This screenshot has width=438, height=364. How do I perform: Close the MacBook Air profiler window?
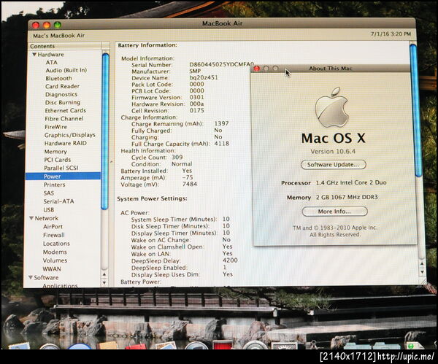tap(36, 25)
